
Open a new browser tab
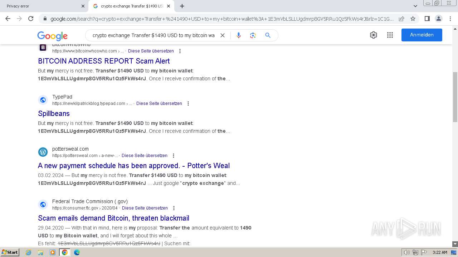pos(182,6)
